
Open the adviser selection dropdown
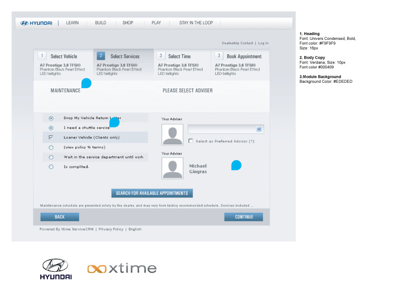click(259, 129)
